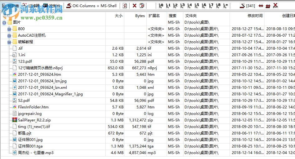The image size is (295, 159).
Task: Select timg (1)_new(1).tif file
Action: point(34,127)
